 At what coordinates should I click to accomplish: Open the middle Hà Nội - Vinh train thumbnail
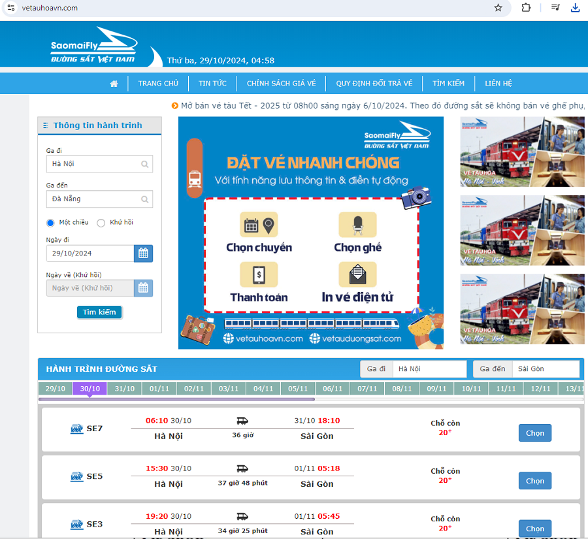point(522,231)
